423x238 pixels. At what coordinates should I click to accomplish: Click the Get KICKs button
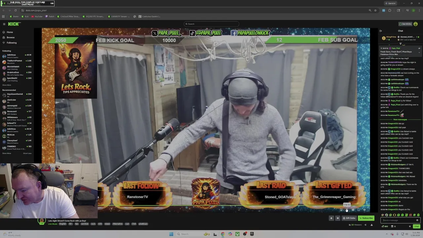[x=405, y=24]
